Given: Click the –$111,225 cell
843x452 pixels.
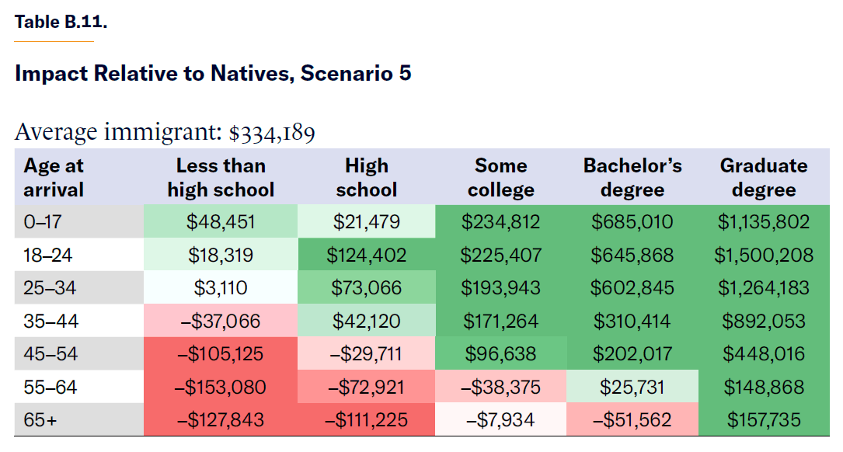Looking at the screenshot, I should (366, 420).
